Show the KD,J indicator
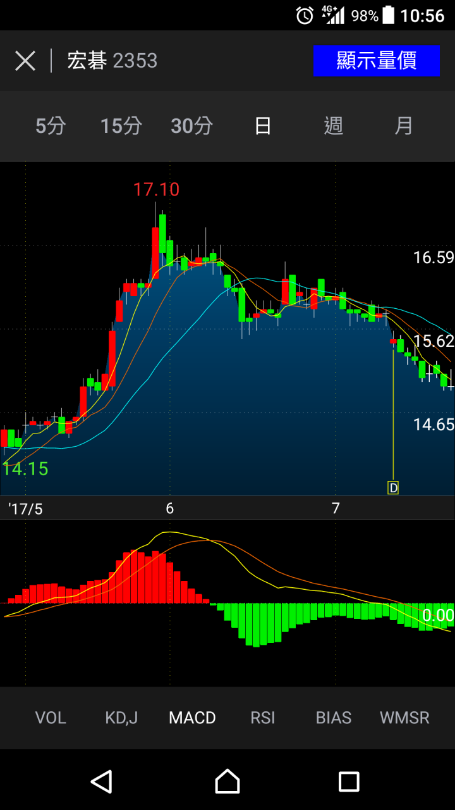This screenshot has height=810, width=455. point(121,718)
